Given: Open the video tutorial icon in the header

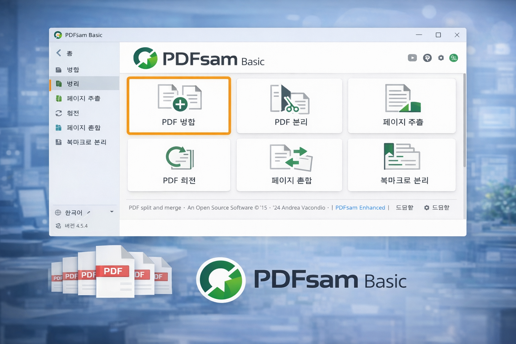Looking at the screenshot, I should (412, 58).
